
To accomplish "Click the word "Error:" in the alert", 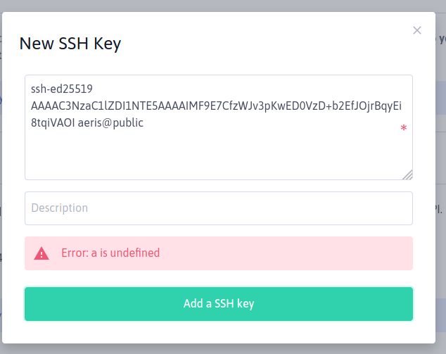I will pyautogui.click(x=75, y=253).
